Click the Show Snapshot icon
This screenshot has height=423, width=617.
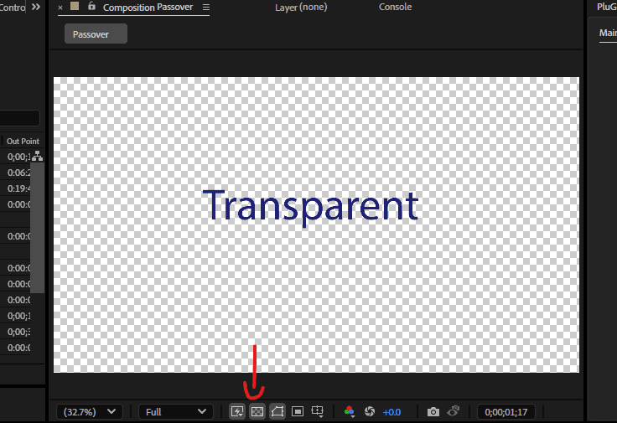click(454, 411)
